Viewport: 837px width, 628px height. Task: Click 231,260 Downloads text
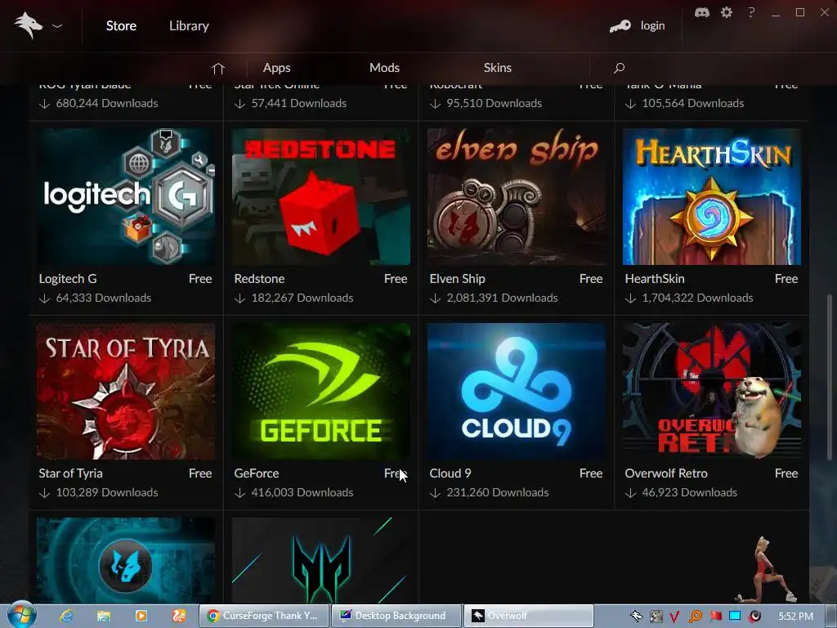tap(498, 492)
